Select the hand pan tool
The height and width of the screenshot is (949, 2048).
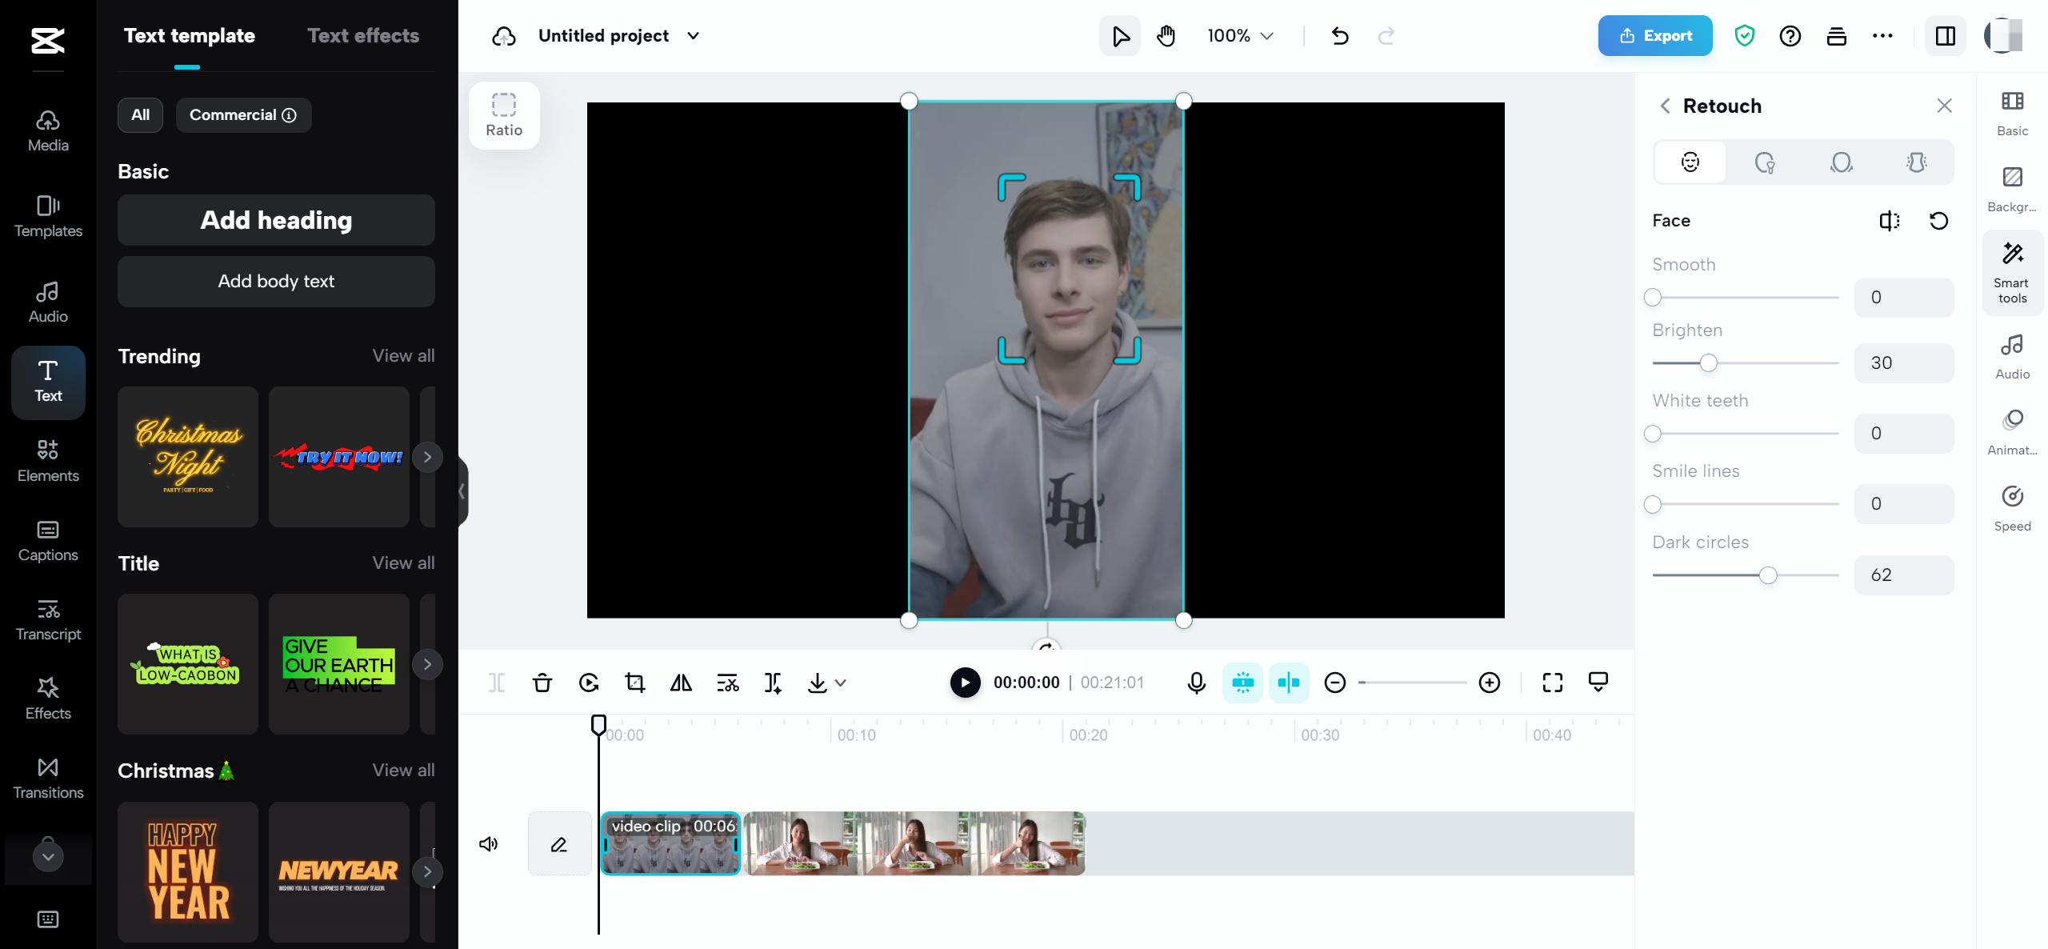[1166, 36]
